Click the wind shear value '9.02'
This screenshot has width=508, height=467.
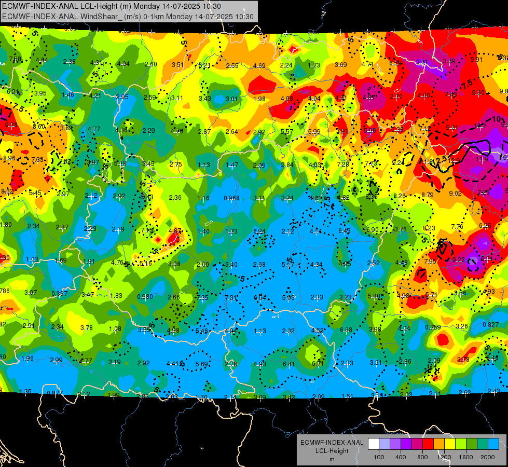(x=455, y=194)
